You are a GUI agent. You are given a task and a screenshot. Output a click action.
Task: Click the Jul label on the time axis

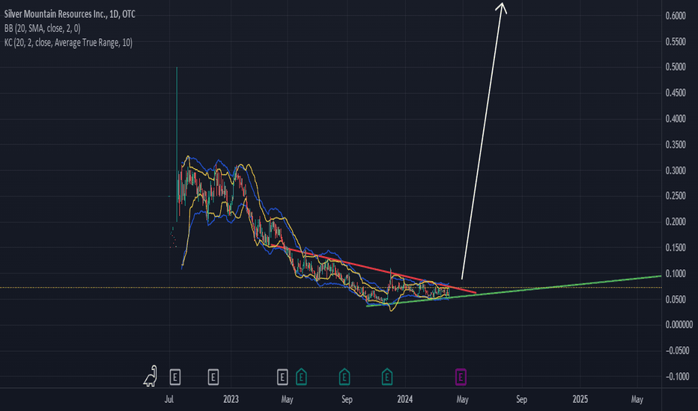pos(169,399)
